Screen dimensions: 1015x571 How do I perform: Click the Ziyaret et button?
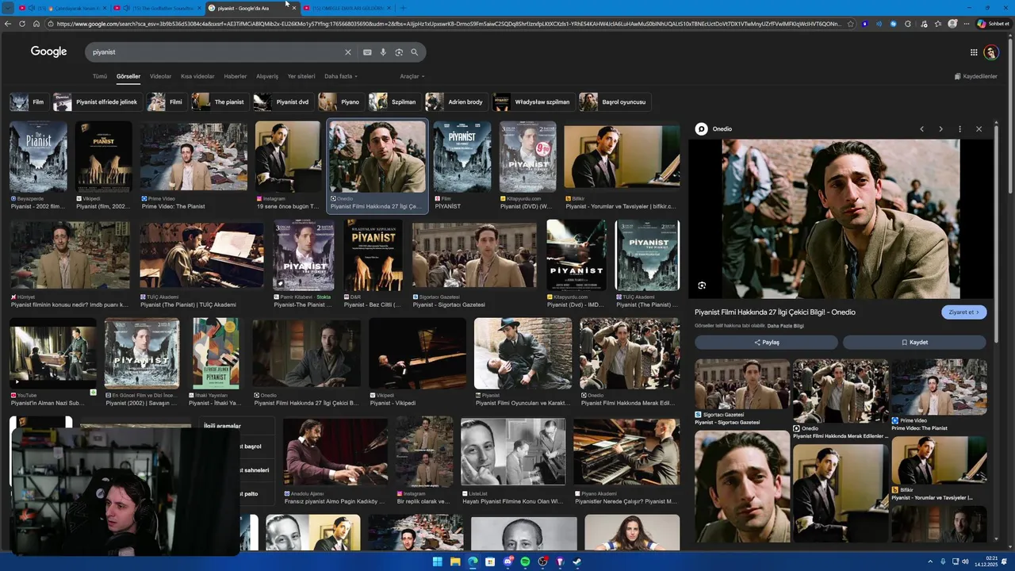pos(964,312)
